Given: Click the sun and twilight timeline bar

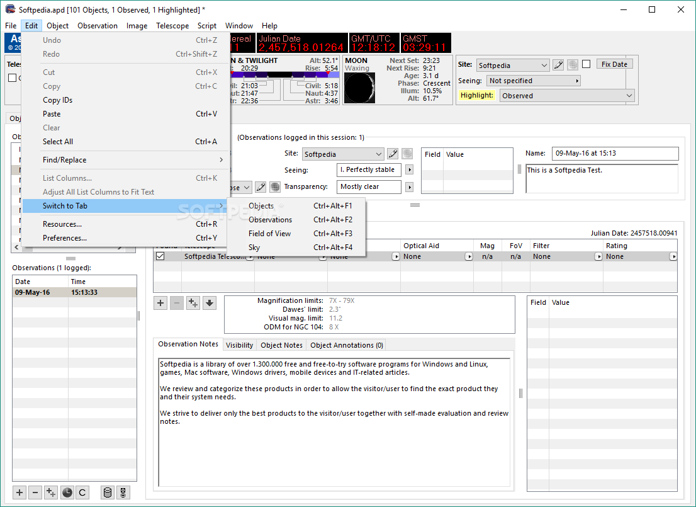Looking at the screenshot, I should 285,75.
